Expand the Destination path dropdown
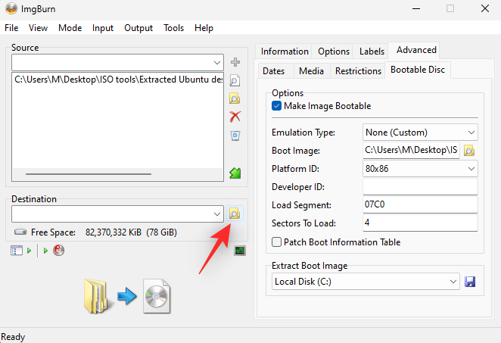The height and width of the screenshot is (343, 501). click(217, 214)
